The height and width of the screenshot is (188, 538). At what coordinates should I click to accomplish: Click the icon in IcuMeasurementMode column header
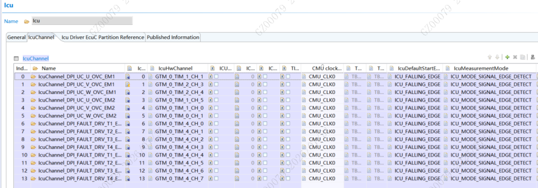tap(447, 68)
